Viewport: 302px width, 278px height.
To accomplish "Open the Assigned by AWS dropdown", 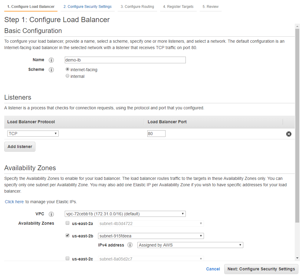I will pos(190,245).
